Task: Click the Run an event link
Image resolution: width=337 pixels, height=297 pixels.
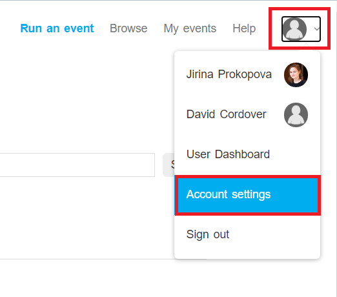Action: click(x=57, y=28)
